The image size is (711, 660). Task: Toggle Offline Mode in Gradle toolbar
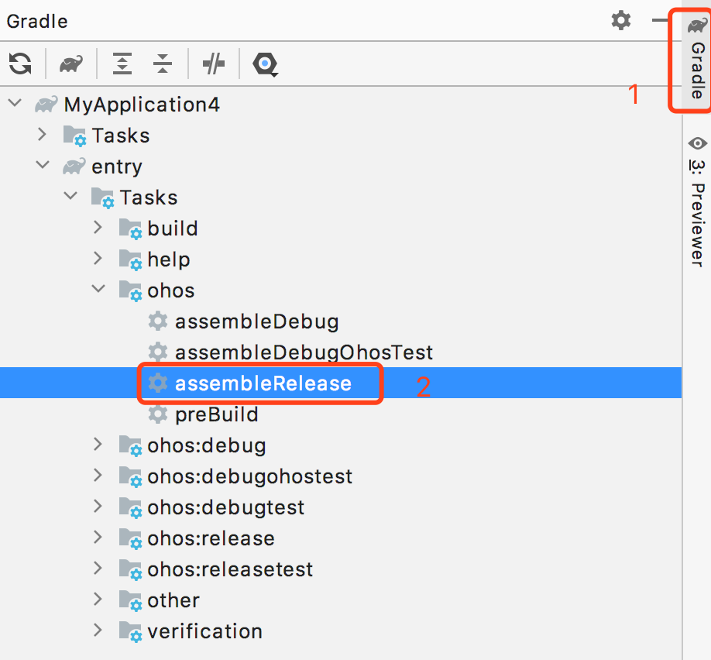coord(213,64)
